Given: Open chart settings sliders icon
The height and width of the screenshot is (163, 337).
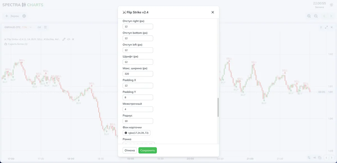Looking at the screenshot, I should point(309,157).
